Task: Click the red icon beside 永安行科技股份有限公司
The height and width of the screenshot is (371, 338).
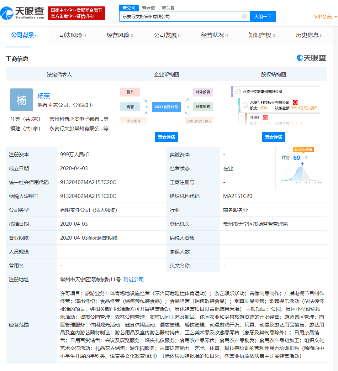Action: 295,103
